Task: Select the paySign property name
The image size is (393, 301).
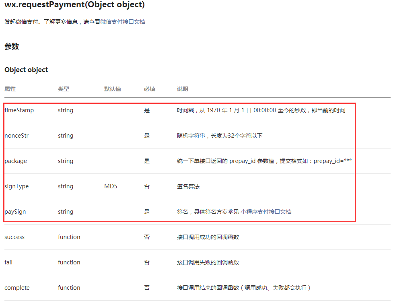Action: (15, 212)
